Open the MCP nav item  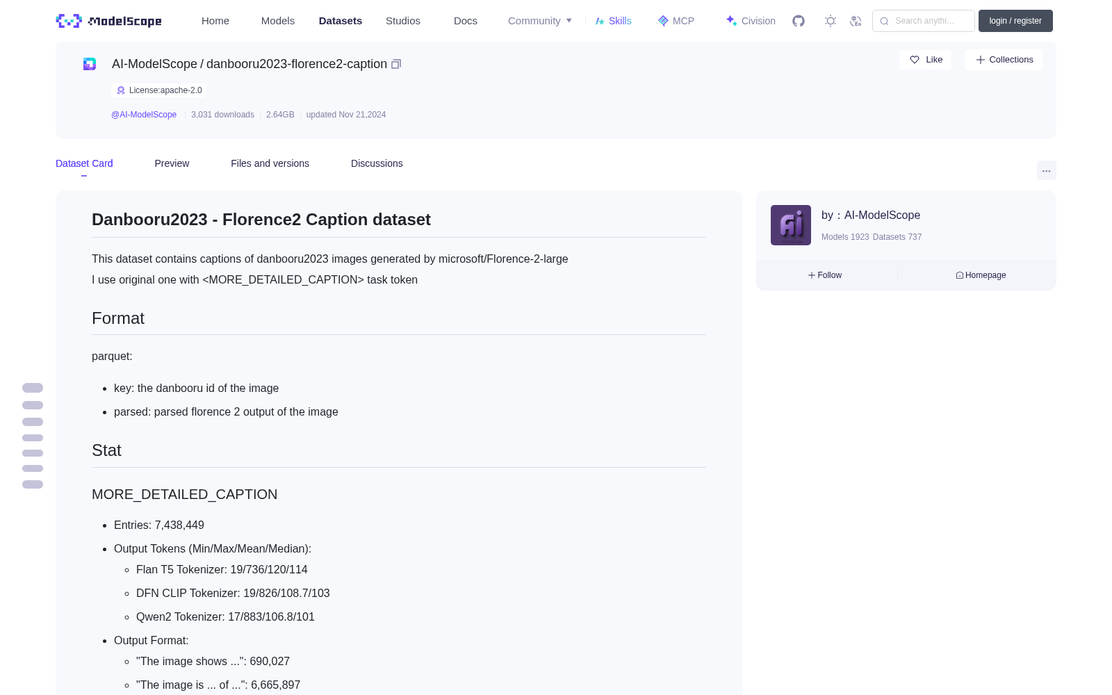(676, 21)
